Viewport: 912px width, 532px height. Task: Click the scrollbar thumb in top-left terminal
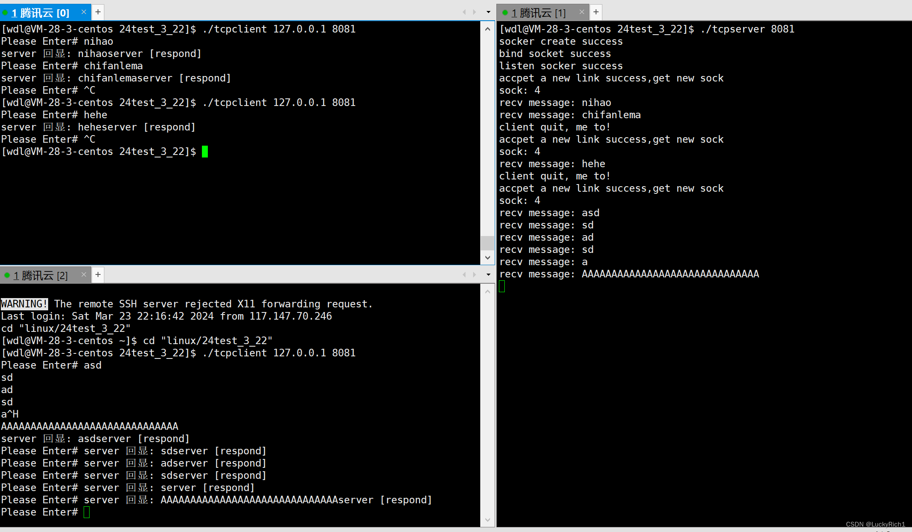pos(487,243)
